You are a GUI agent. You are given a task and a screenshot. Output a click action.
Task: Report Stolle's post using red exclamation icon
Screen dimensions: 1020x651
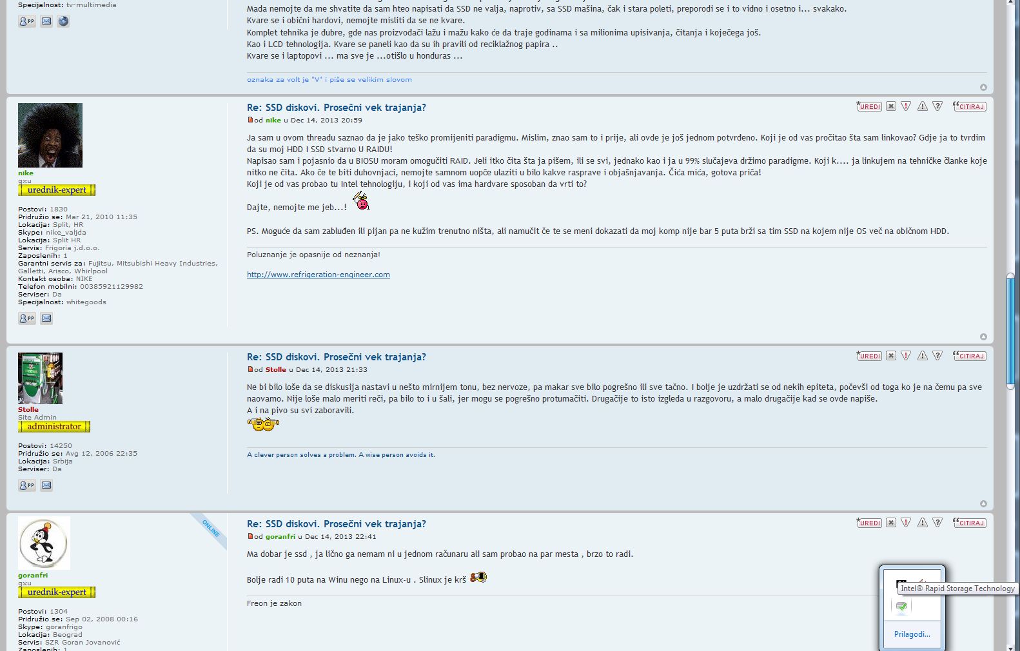coord(906,356)
